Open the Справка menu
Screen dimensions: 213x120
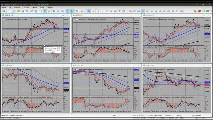[50, 8]
